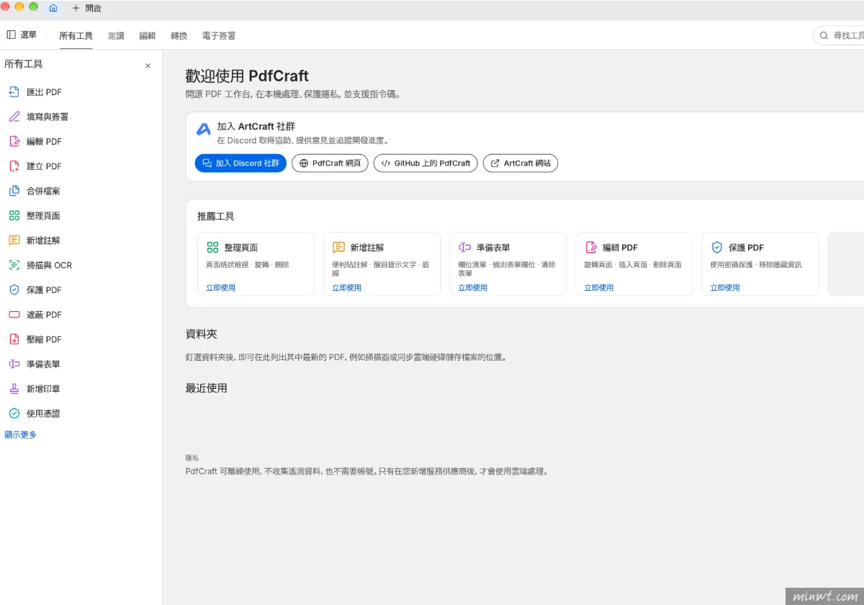Click 立即使用 under 整理頁面 card

pyautogui.click(x=220, y=287)
